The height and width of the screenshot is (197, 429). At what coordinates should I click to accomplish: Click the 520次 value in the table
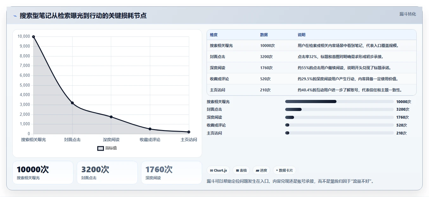tap(265, 79)
